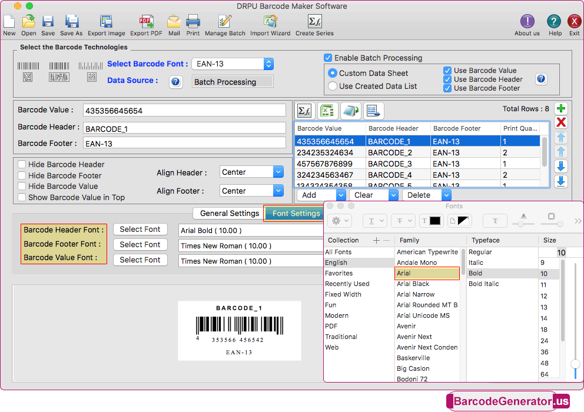Screen dimensions: 584x412
Task: Click the Barcode Value input field
Action: [184, 111]
